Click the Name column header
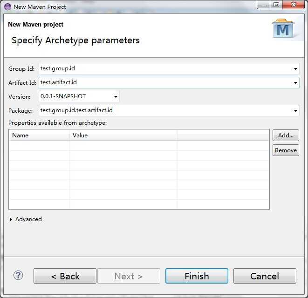This screenshot has height=298, width=308. coord(39,135)
